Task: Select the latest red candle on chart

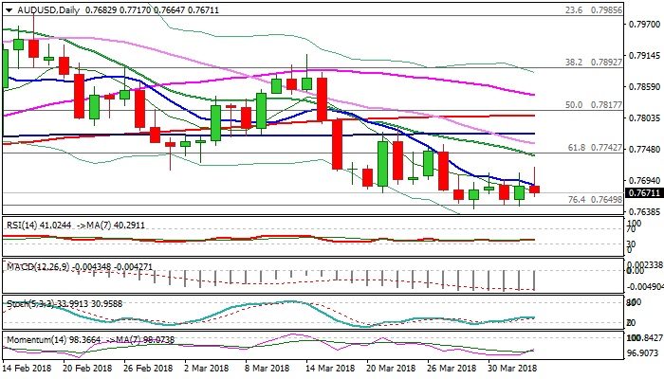Action: click(x=534, y=189)
